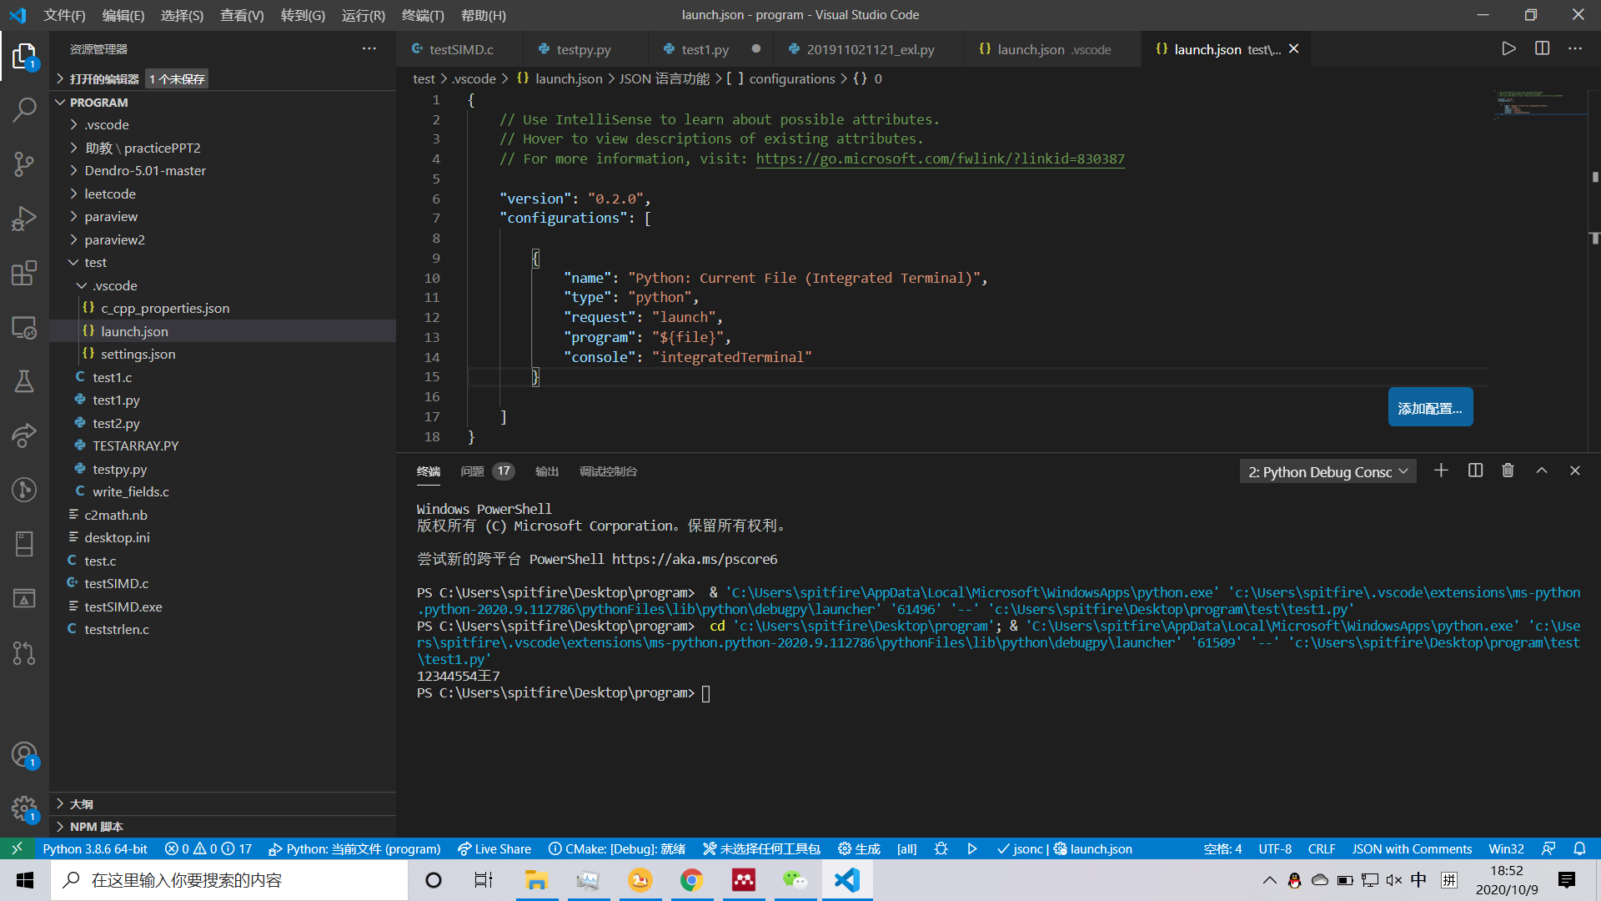1601x901 pixels.
Task: Open WeChat from the taskbar
Action: (795, 880)
